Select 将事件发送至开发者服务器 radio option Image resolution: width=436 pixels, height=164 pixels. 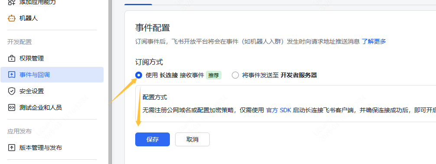235,75
